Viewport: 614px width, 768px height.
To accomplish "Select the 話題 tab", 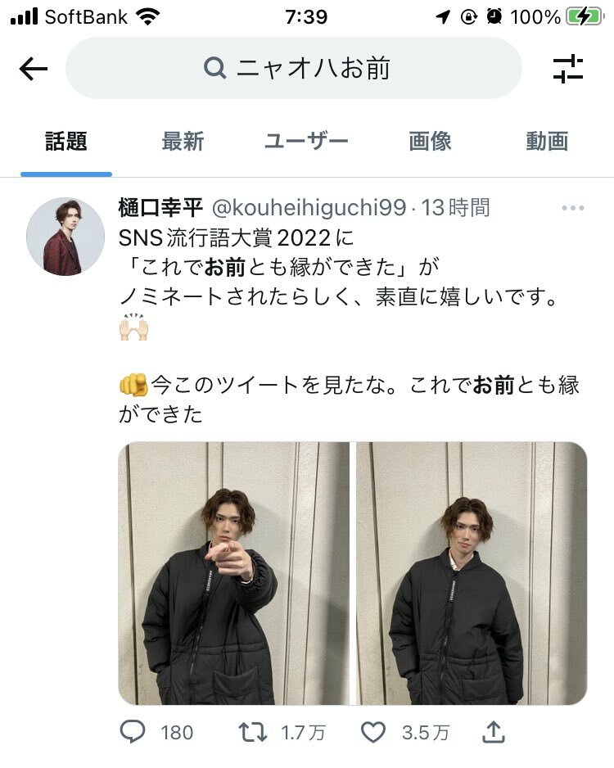I will click(x=66, y=142).
